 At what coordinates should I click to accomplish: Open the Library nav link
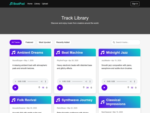coord(37,4)
